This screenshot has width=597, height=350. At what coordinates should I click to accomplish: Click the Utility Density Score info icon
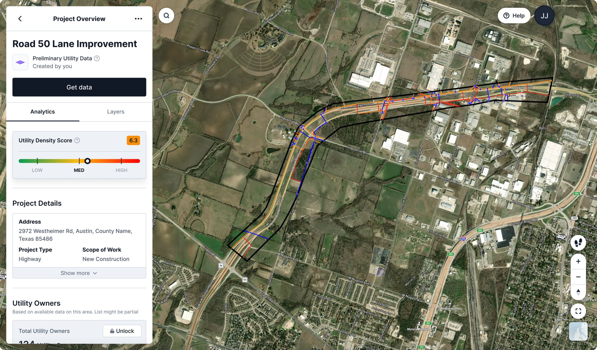(x=77, y=140)
